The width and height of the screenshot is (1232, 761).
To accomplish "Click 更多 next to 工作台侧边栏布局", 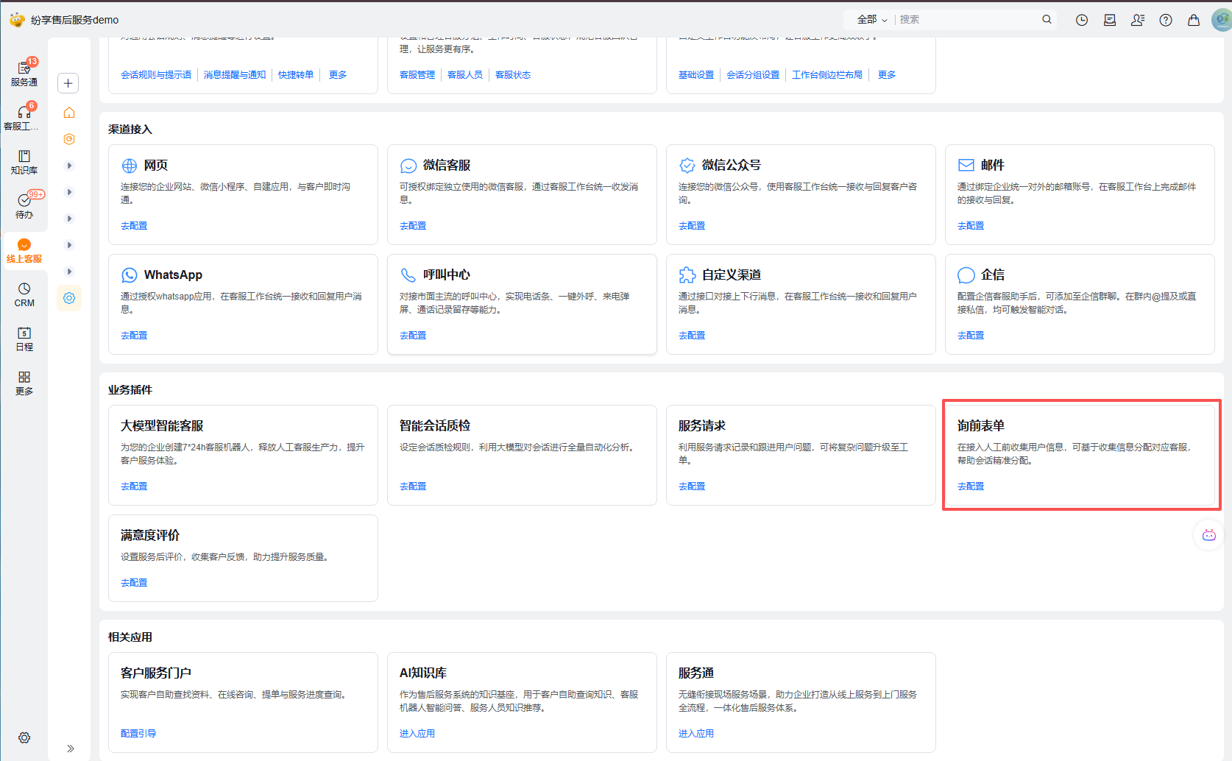I will pos(887,75).
